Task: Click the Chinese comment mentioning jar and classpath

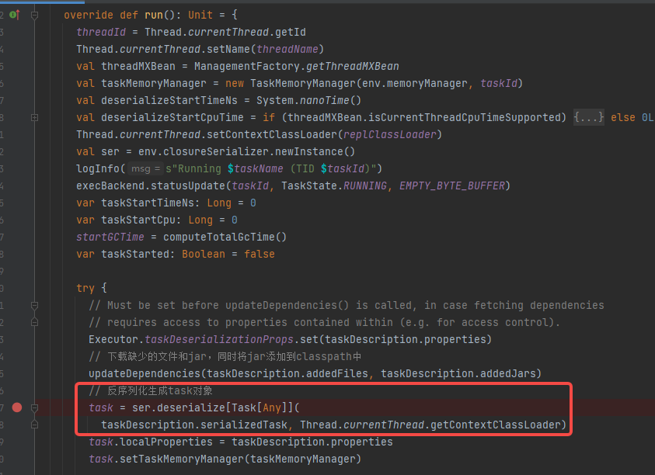Action: coord(225,356)
